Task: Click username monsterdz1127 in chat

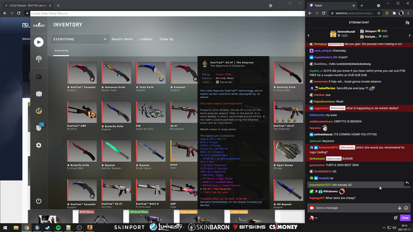Action: pyautogui.click(x=320, y=185)
